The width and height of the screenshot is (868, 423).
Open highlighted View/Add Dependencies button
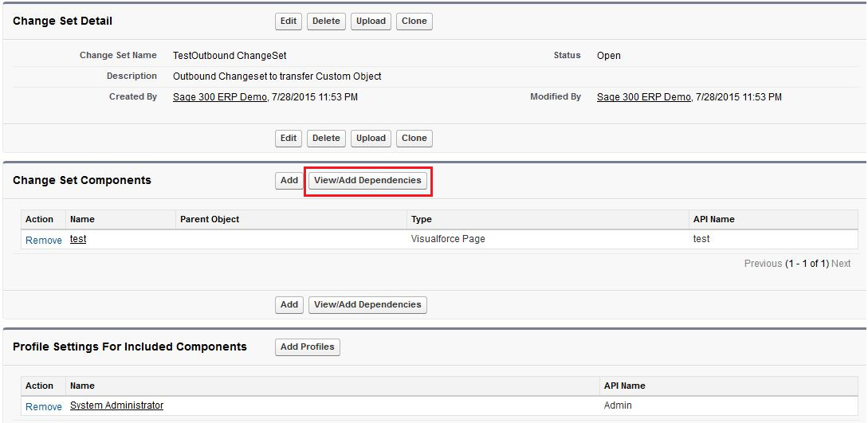(367, 181)
